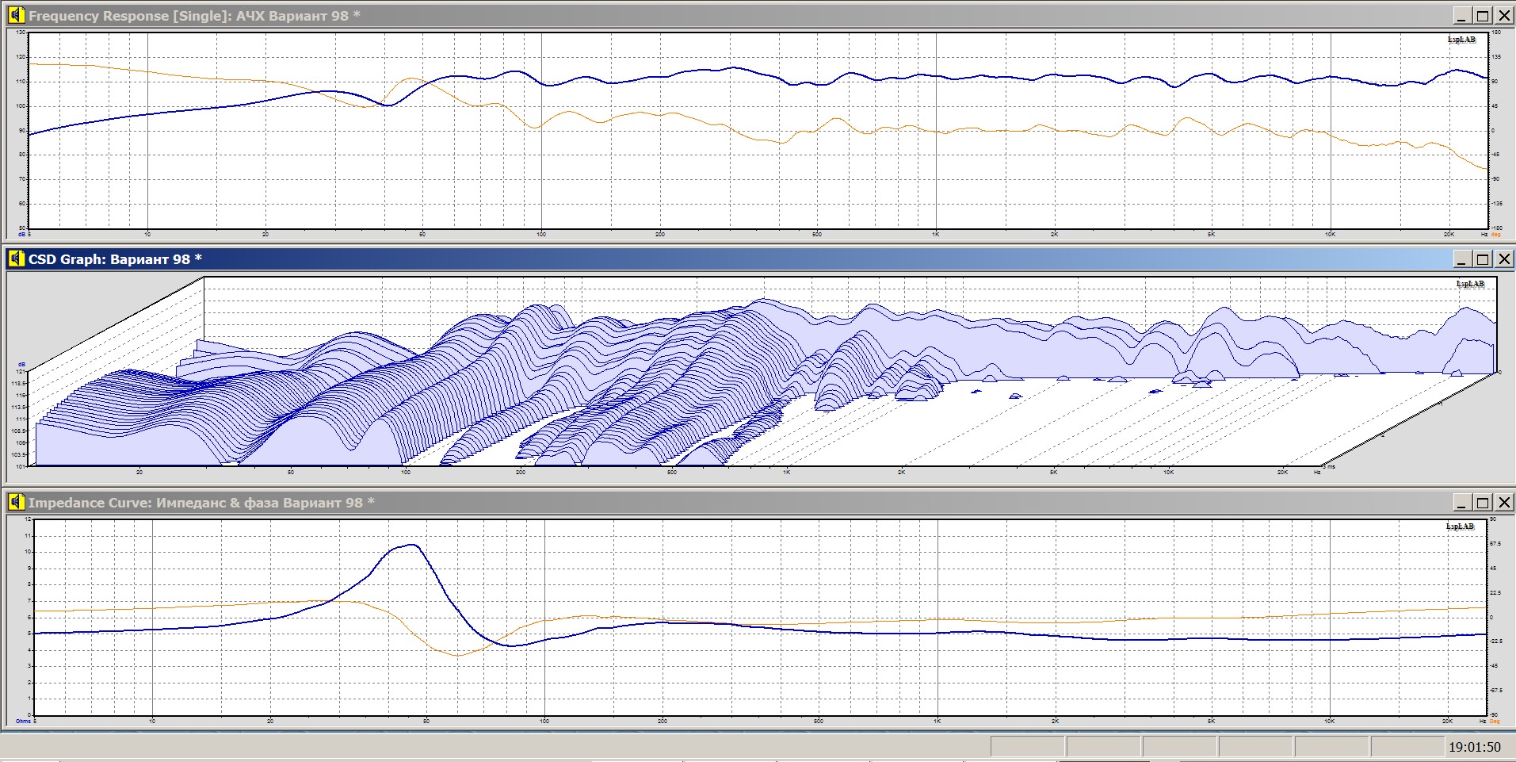Minimize the CSD Graph window
1516x762 pixels.
pos(1462,259)
